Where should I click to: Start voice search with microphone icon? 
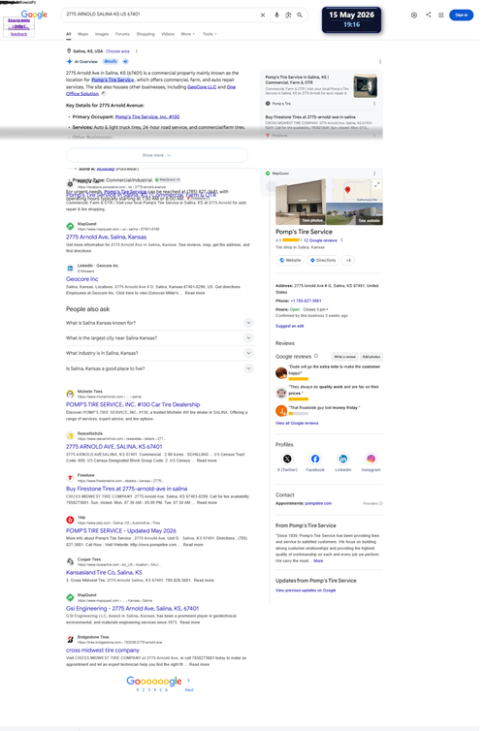pyautogui.click(x=276, y=15)
